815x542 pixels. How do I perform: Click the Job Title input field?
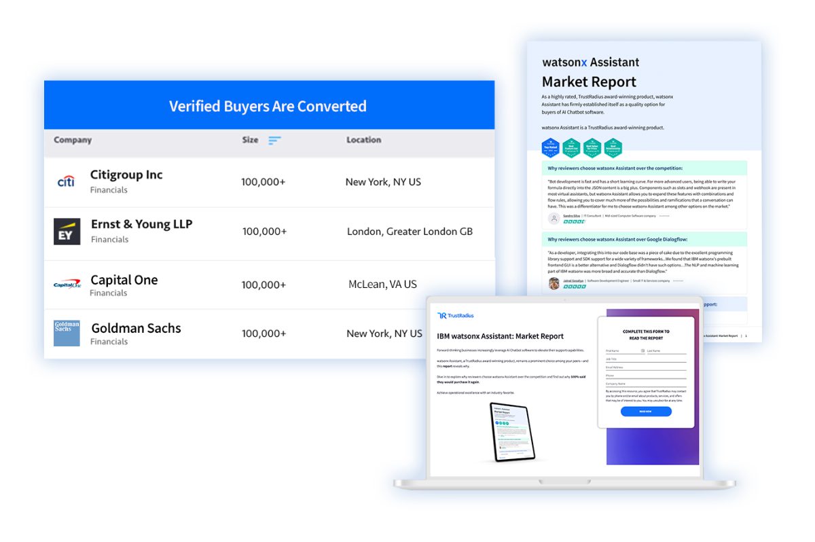pyautogui.click(x=646, y=359)
